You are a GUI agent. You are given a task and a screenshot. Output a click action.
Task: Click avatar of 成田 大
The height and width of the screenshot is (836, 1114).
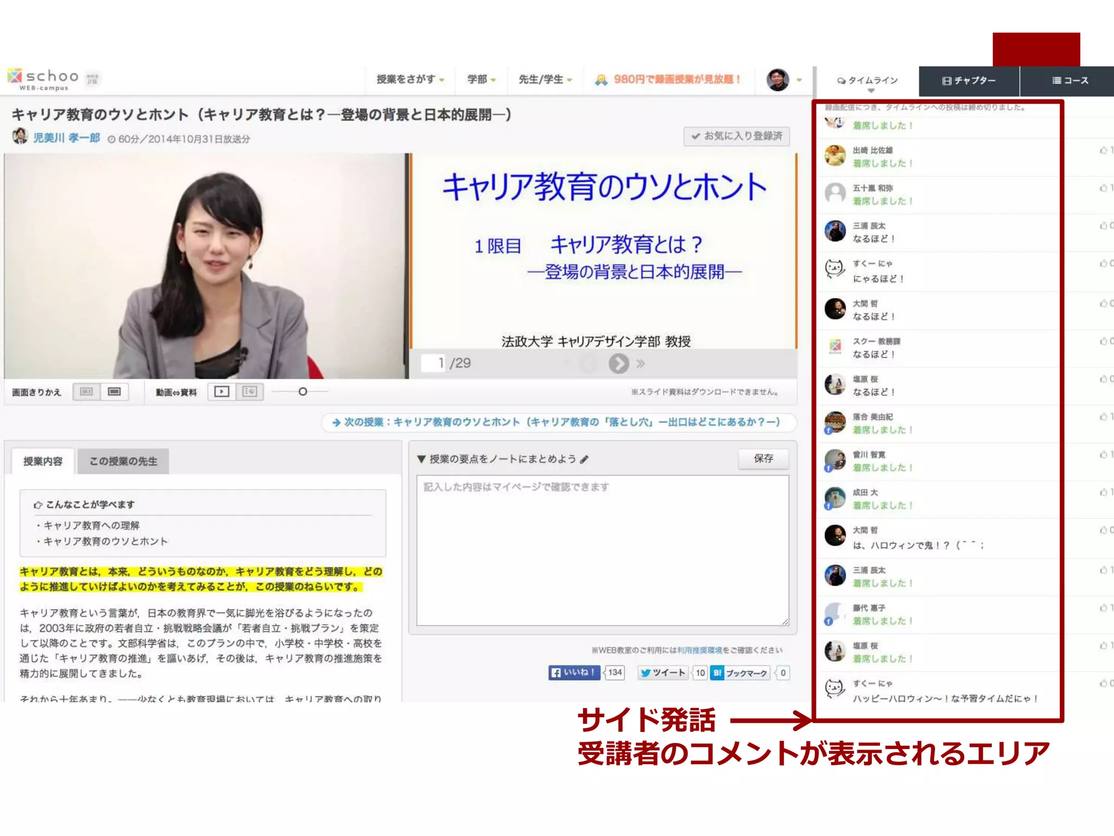click(835, 498)
